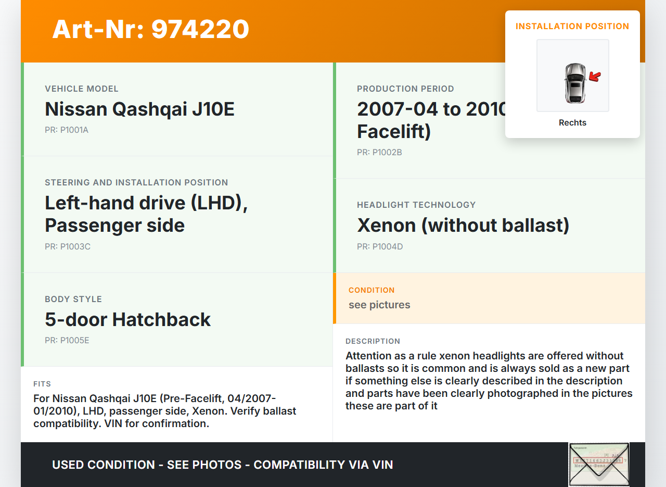Click the PR: P1001A code
This screenshot has width=666, height=487.
tap(67, 130)
